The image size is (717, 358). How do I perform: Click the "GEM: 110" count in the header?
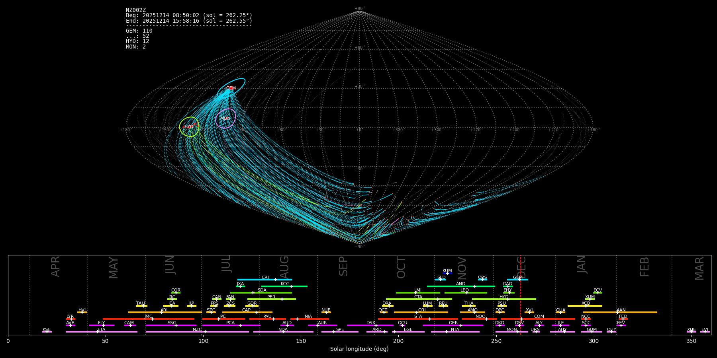pyautogui.click(x=139, y=31)
